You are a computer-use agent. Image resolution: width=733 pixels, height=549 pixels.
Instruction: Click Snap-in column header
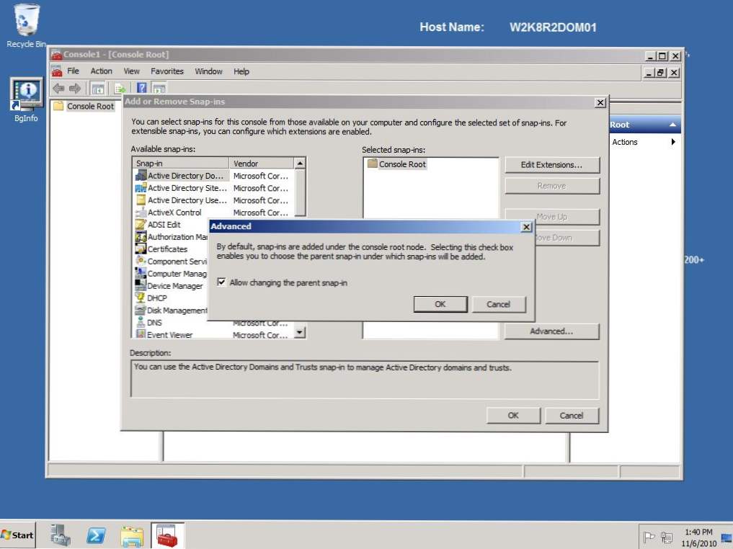point(181,163)
